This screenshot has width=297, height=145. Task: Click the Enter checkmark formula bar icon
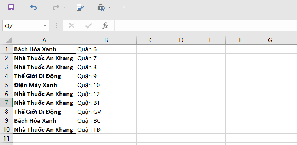pyautogui.click(x=88, y=26)
